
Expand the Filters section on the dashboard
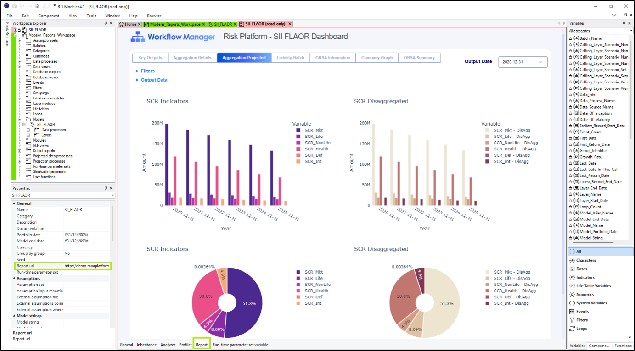tap(145, 71)
